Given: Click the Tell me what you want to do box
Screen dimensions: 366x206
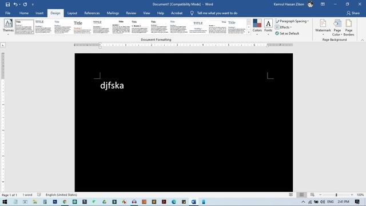Looking at the screenshot, I should tap(217, 13).
